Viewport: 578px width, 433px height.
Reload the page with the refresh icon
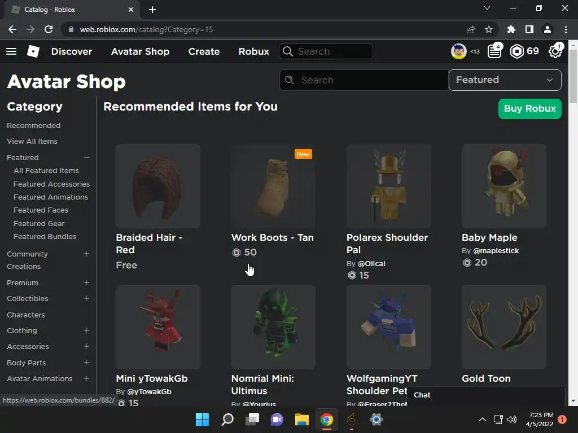click(49, 29)
